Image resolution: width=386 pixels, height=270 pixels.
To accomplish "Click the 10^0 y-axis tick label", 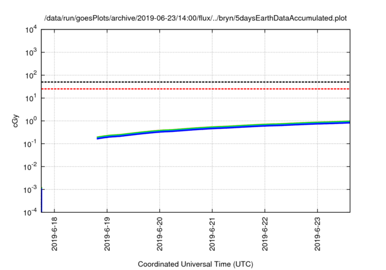I will pyautogui.click(x=31, y=121).
